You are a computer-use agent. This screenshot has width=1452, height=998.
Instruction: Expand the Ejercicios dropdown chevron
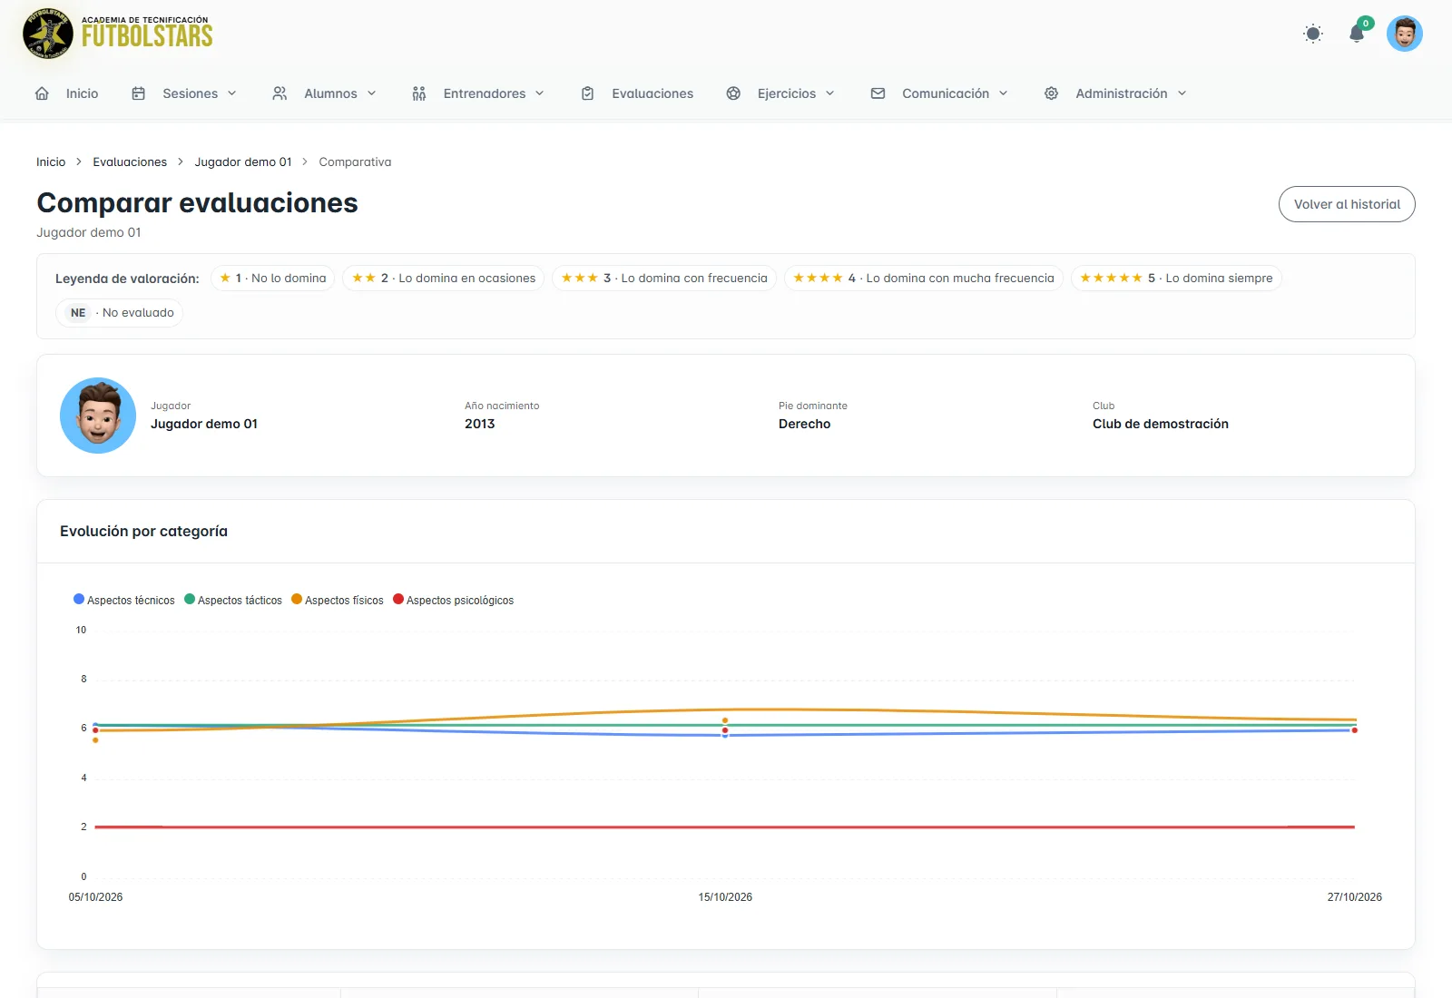[830, 93]
